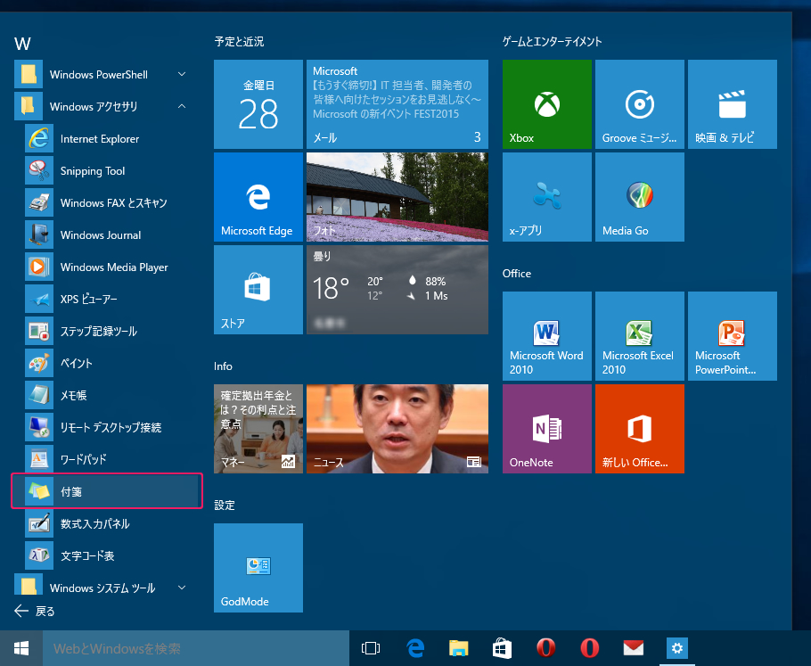The width and height of the screenshot is (811, 666).
Task: Open Task View on taskbar
Action: tap(371, 648)
